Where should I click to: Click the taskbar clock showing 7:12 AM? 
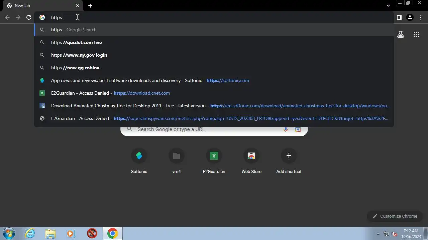click(411, 234)
